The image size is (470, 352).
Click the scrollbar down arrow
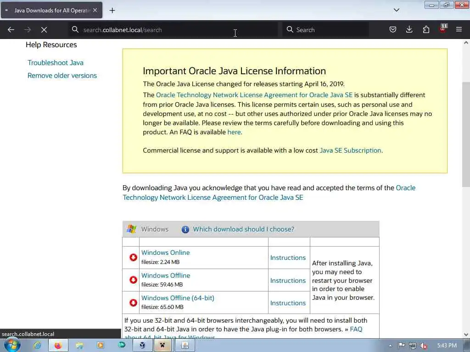466,335
